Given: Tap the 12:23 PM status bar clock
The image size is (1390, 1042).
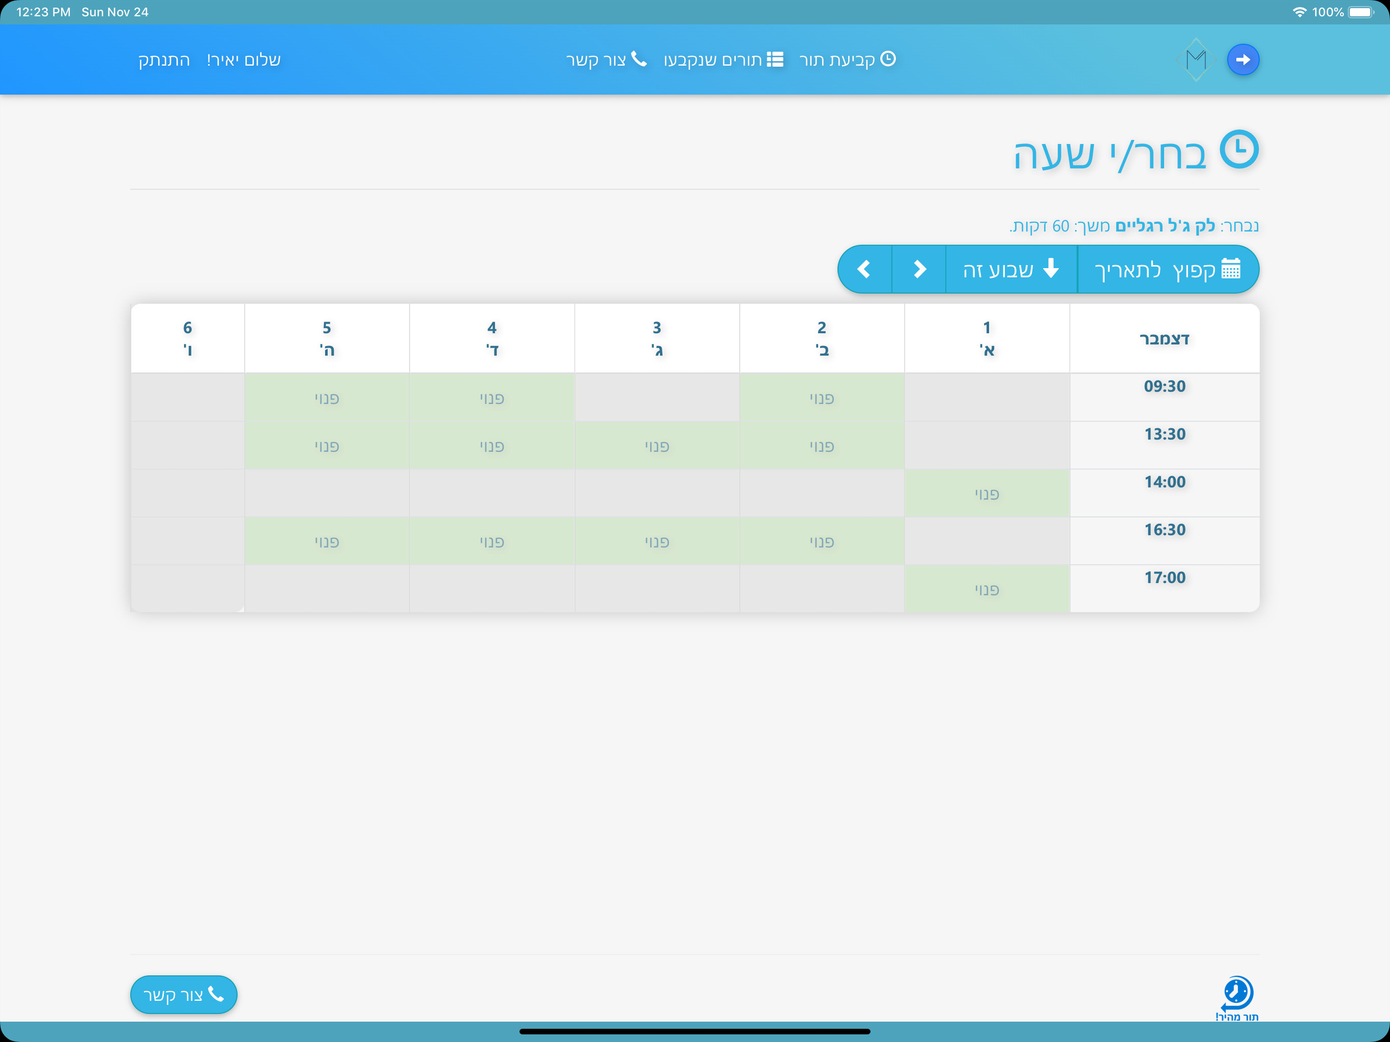Looking at the screenshot, I should coord(43,12).
